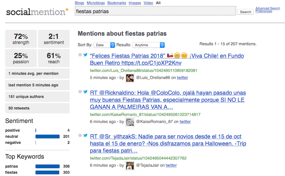Open the RT @Ricknaldino Hola @ColoColo post title
The height and width of the screenshot is (176, 285).
[x=168, y=100]
